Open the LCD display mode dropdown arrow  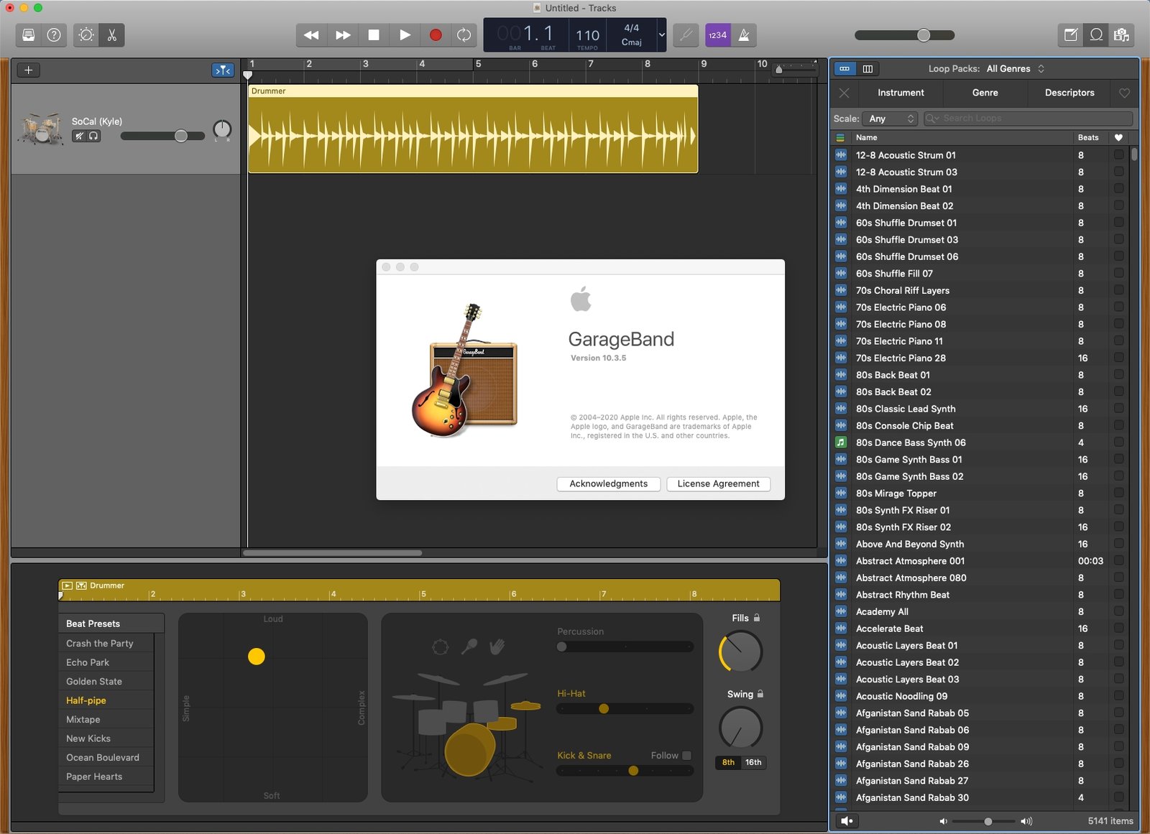tap(662, 35)
